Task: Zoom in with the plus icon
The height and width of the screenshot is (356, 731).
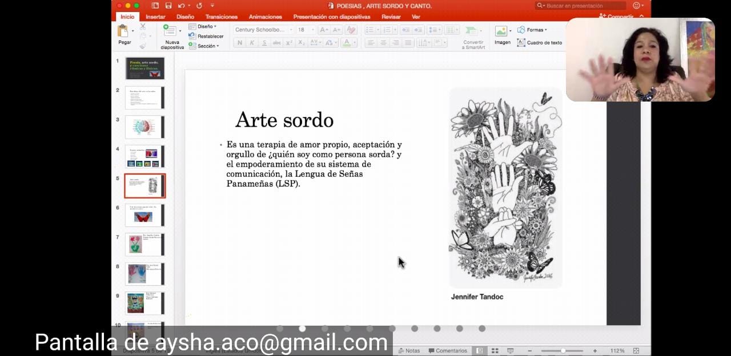Action: (x=595, y=351)
